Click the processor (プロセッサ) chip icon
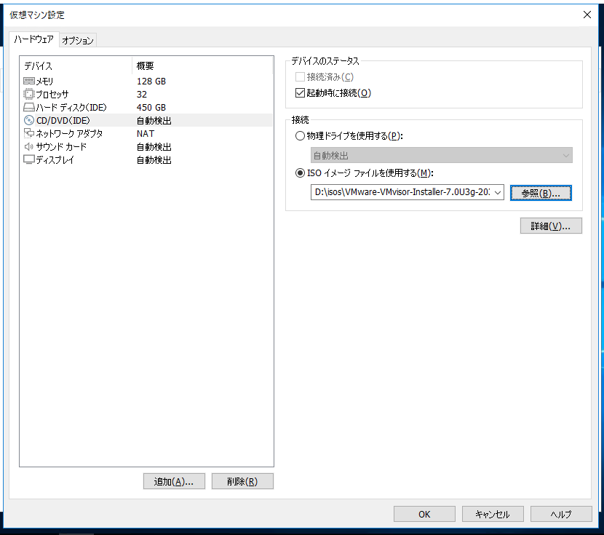This screenshot has width=604, height=535. [x=29, y=94]
